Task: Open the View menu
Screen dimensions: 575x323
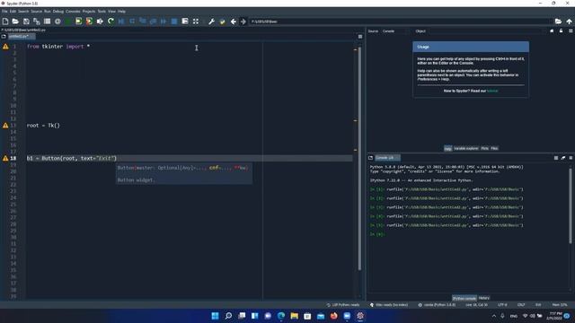Action: click(111, 12)
